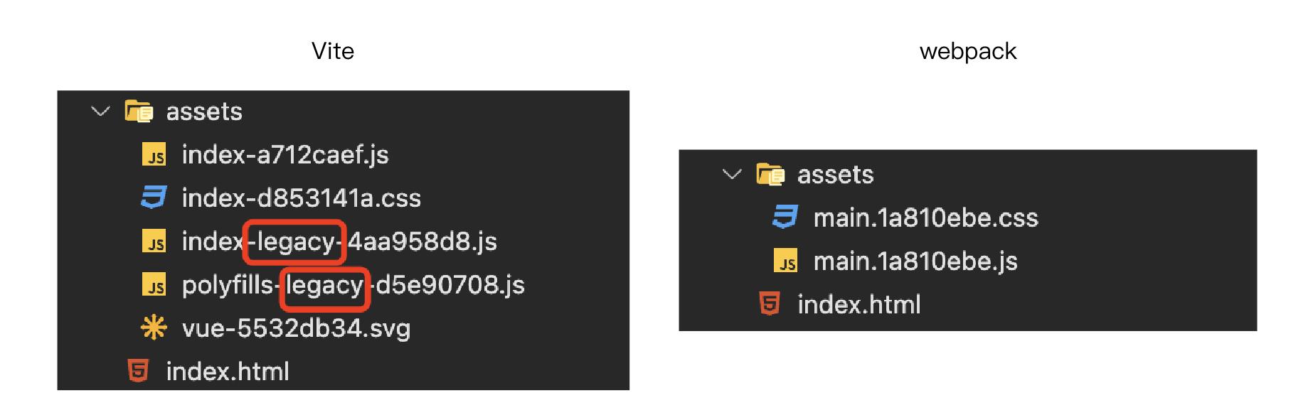
Task: Click the JS icon beside index-legacy-4aa958d8.js
Action: click(x=154, y=242)
